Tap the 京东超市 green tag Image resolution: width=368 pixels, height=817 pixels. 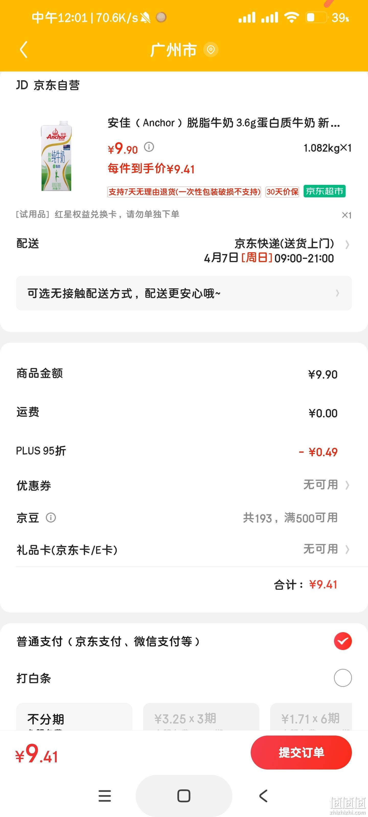tap(324, 191)
